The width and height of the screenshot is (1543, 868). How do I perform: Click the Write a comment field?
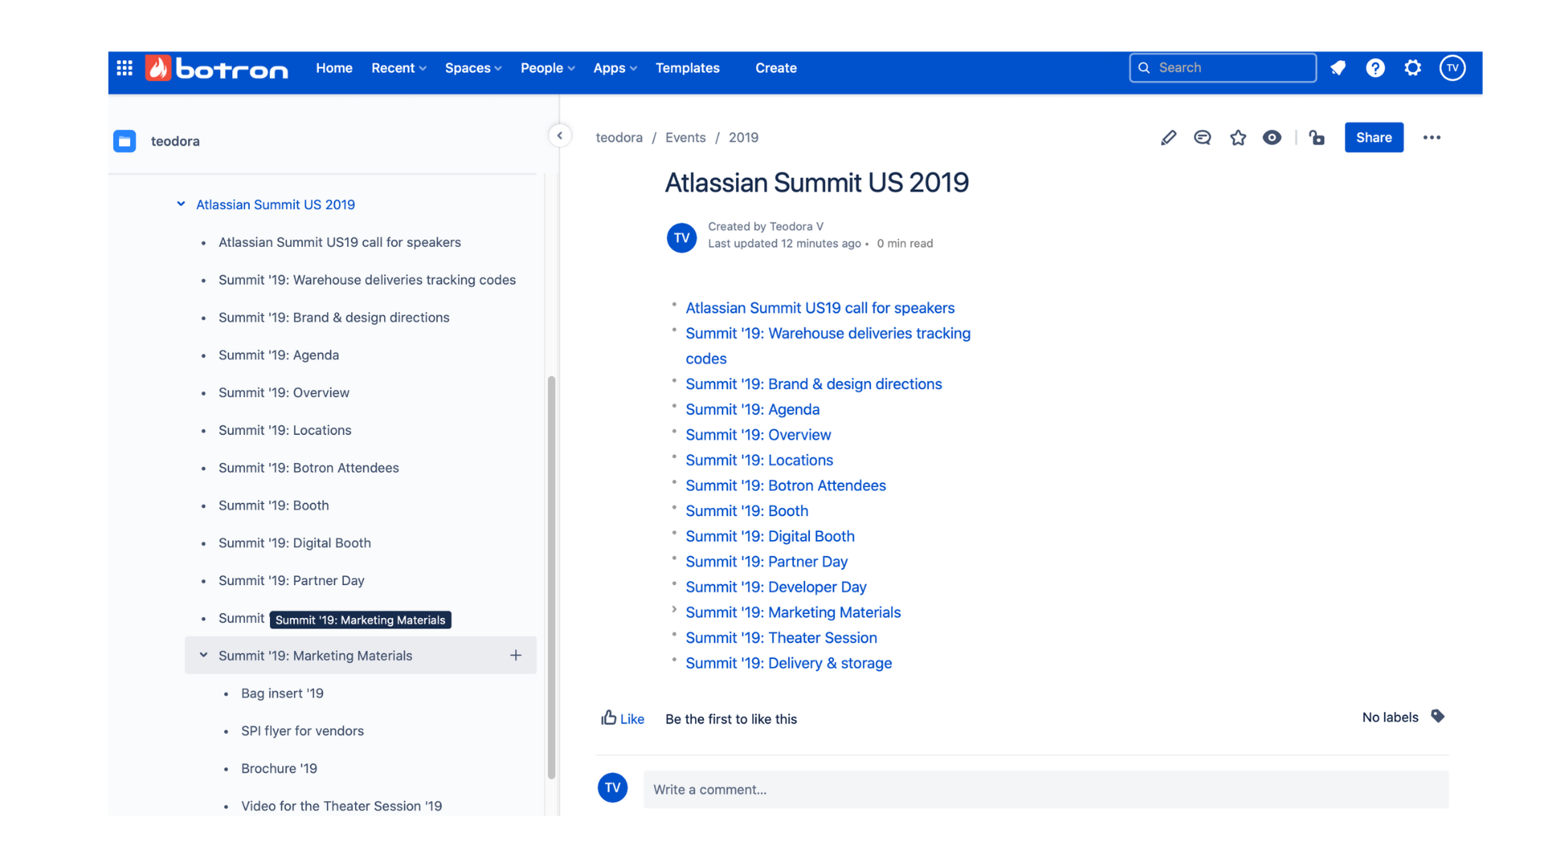pos(1046,789)
